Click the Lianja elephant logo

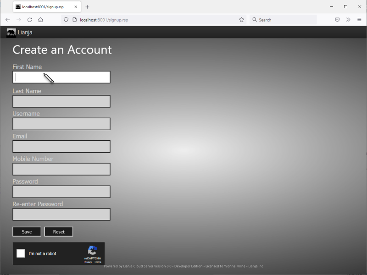pyautogui.click(x=11, y=32)
